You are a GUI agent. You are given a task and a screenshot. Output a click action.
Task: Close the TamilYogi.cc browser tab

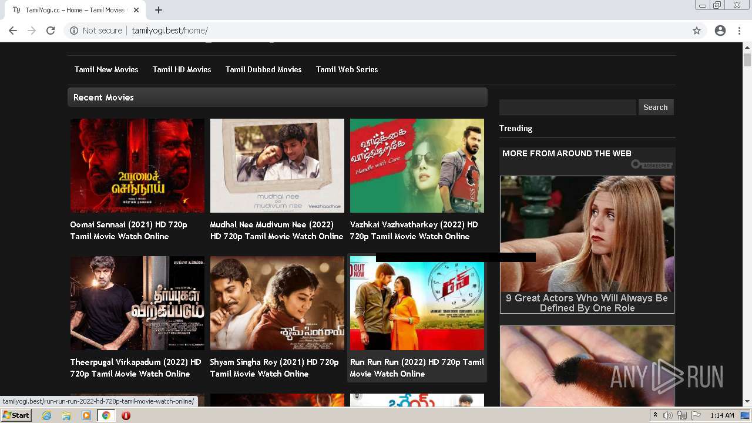click(x=136, y=10)
